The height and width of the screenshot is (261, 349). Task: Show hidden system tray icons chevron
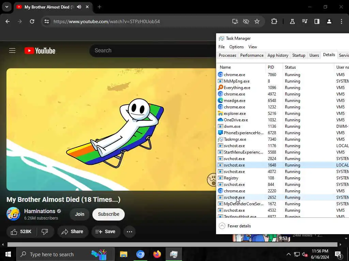click(x=288, y=254)
